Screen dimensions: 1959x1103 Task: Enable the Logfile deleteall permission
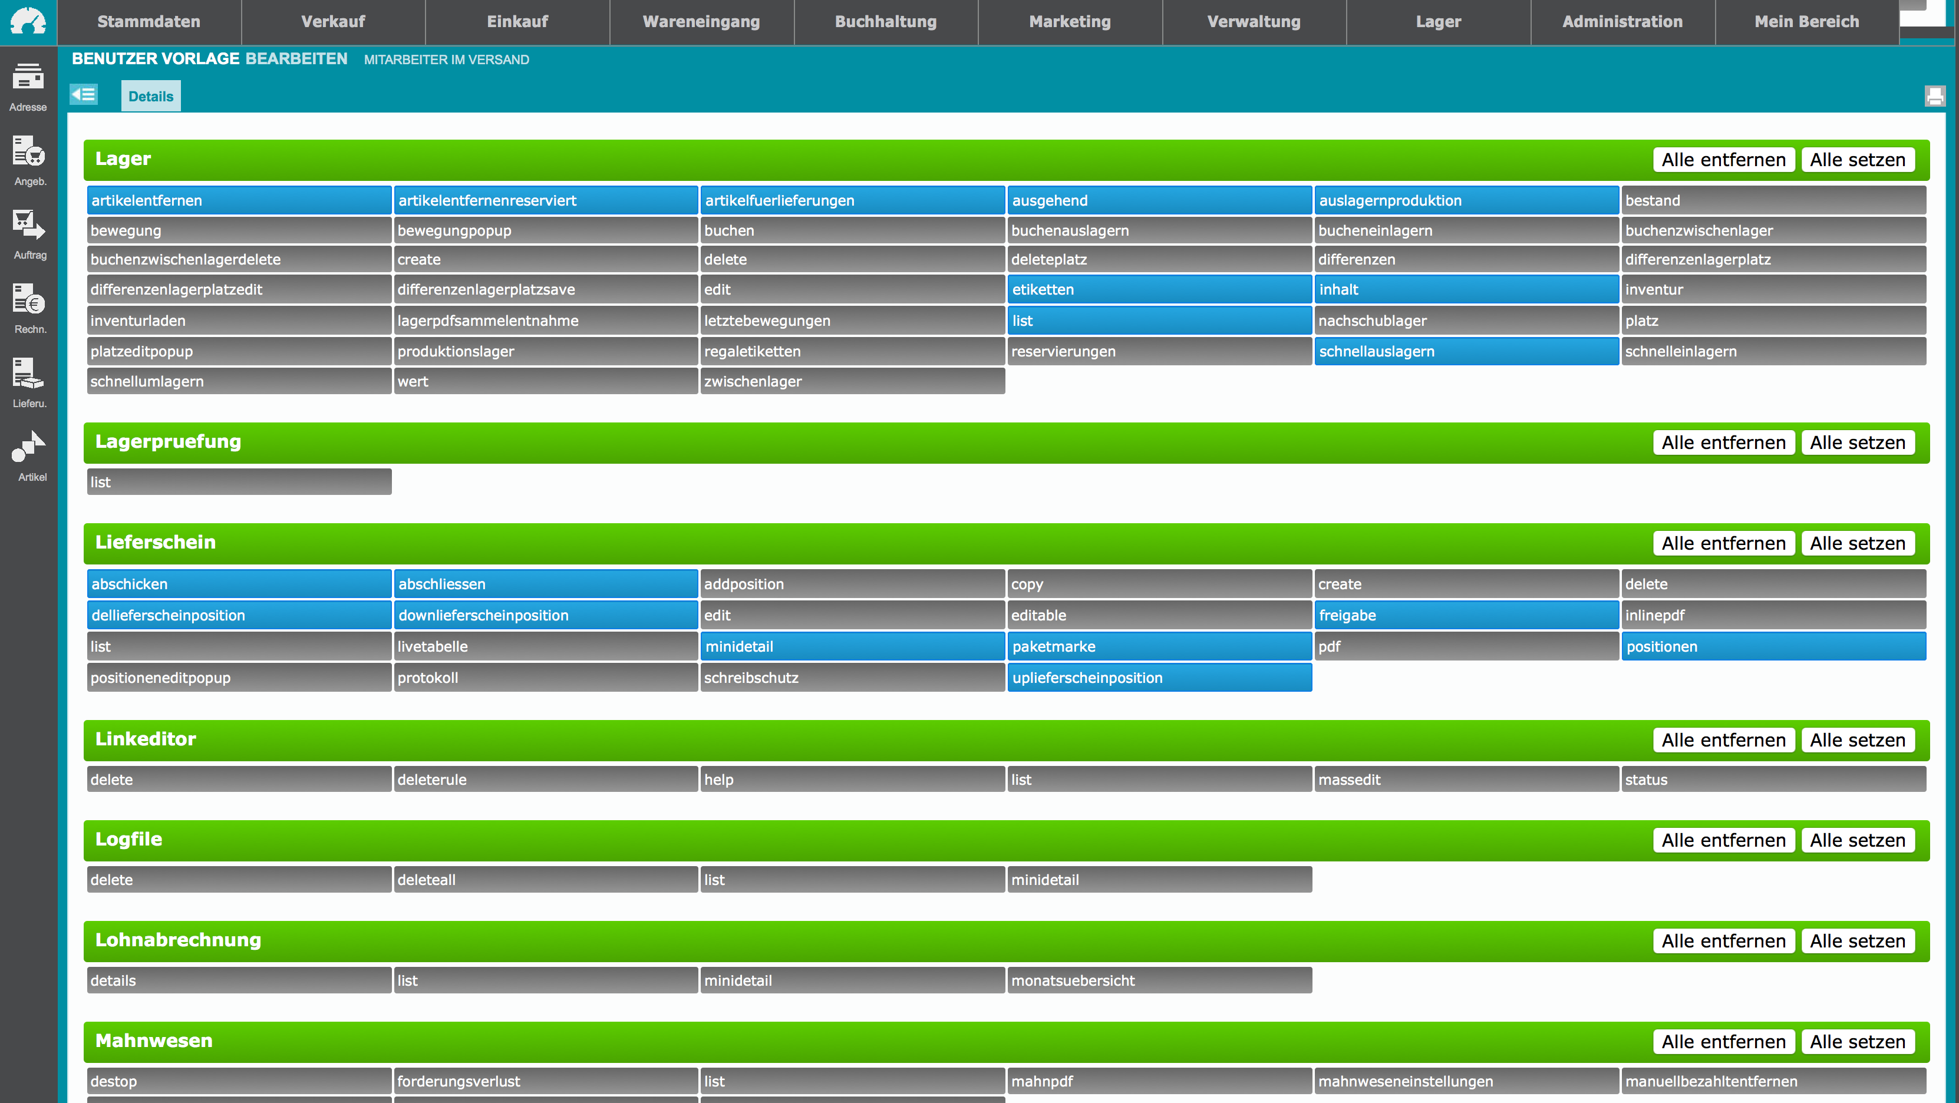pyautogui.click(x=545, y=880)
